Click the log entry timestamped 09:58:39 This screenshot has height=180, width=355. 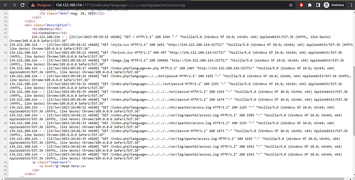178,94
